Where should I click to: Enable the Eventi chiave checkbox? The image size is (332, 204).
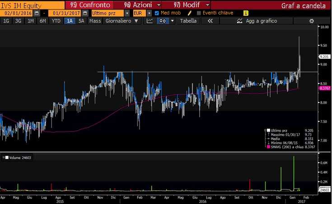[x=199, y=13]
